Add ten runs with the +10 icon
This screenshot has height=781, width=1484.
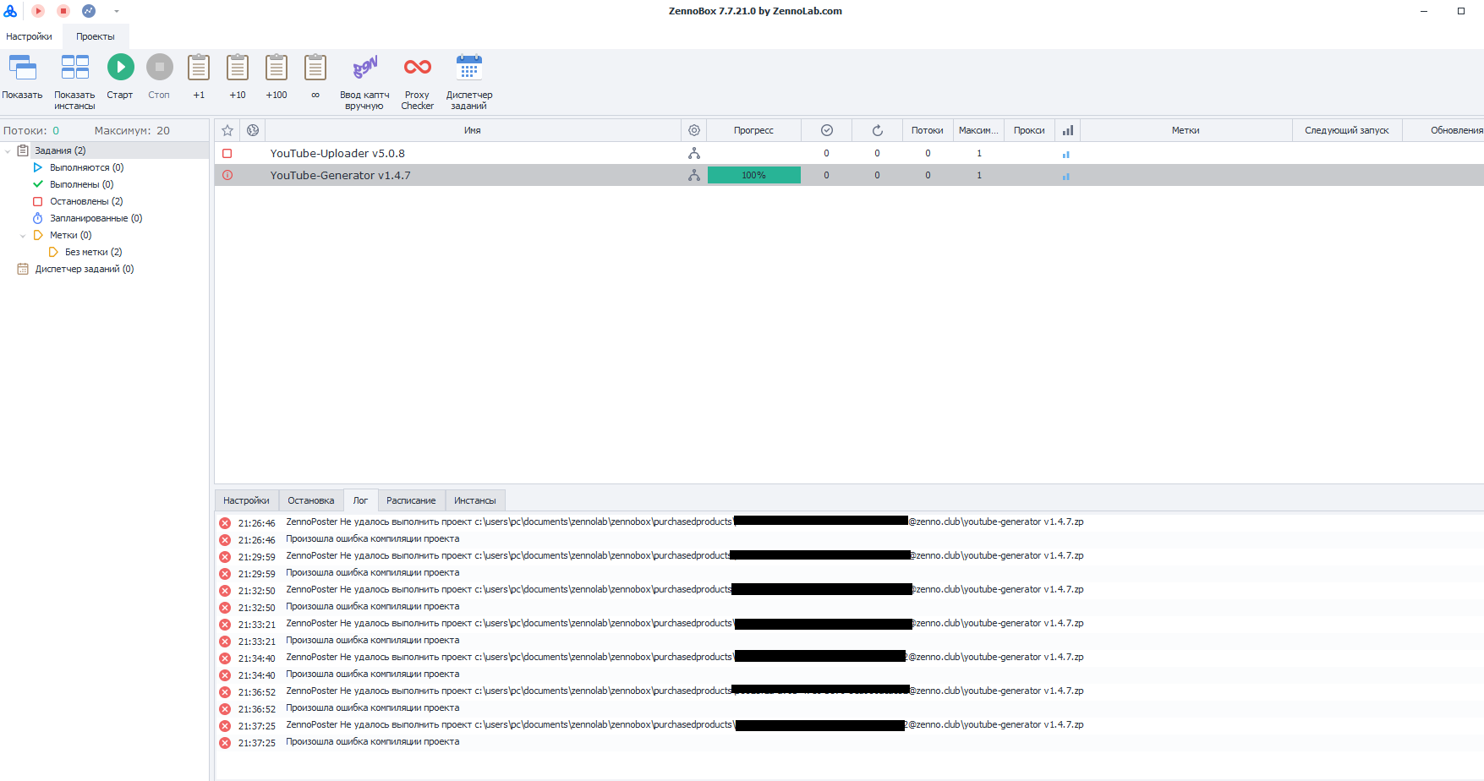[x=238, y=68]
